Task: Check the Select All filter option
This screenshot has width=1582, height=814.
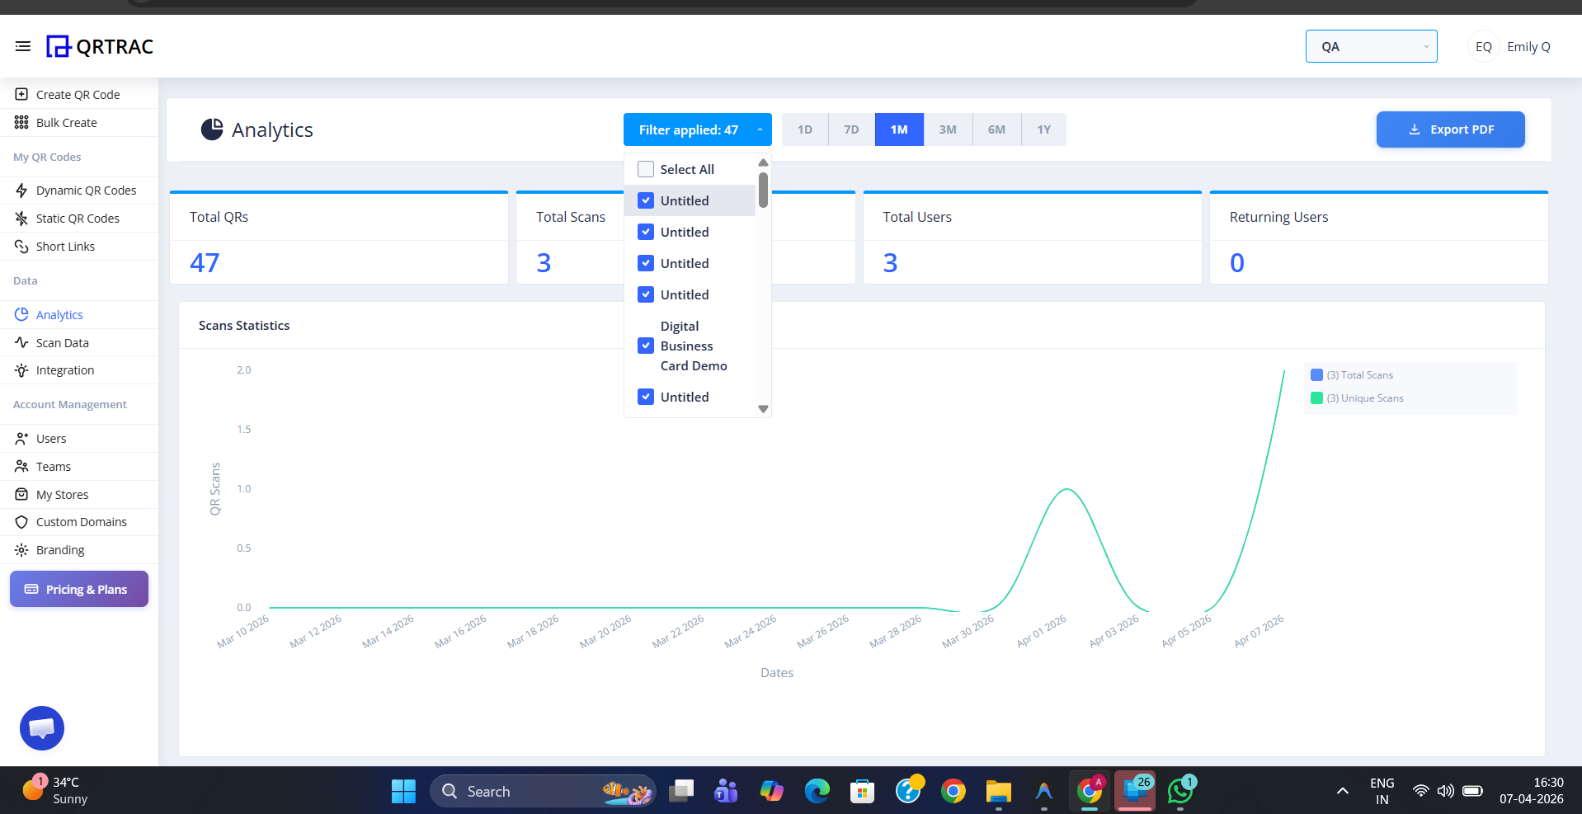Action: tap(646, 168)
